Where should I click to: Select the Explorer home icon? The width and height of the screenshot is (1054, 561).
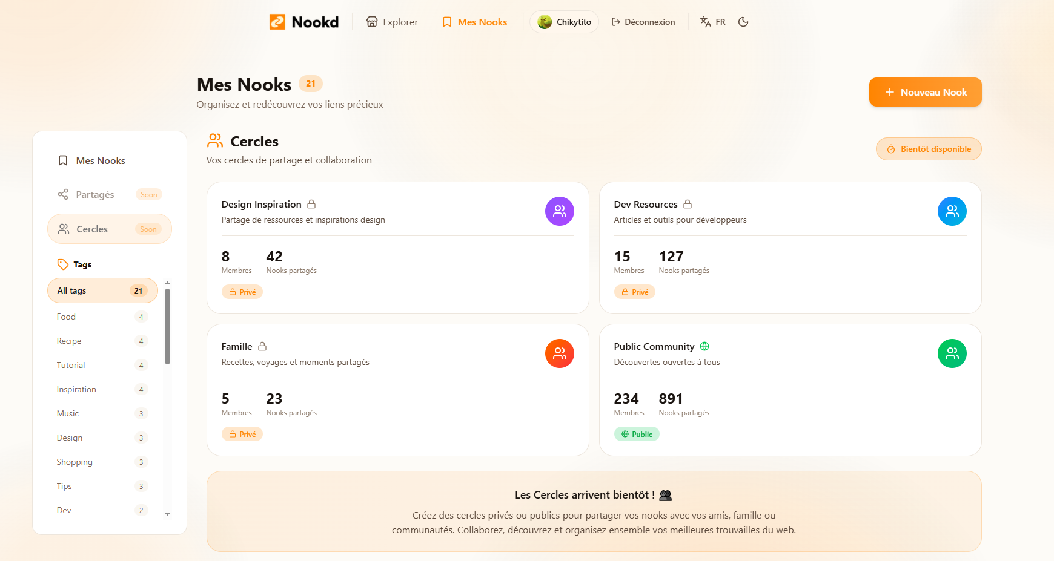tap(371, 21)
